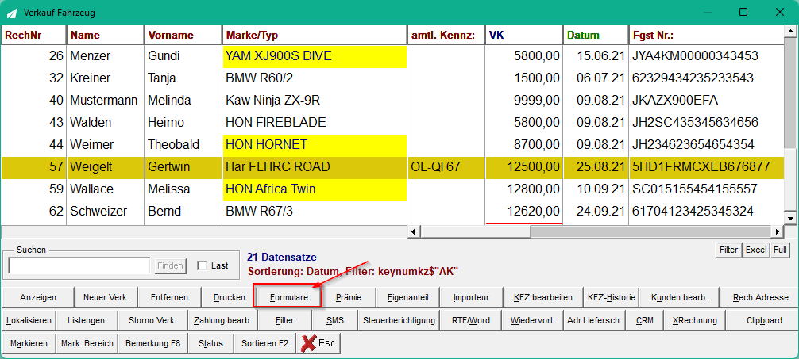Click the vertical scrollbar down arrow
The image size is (799, 359).
[791, 218]
